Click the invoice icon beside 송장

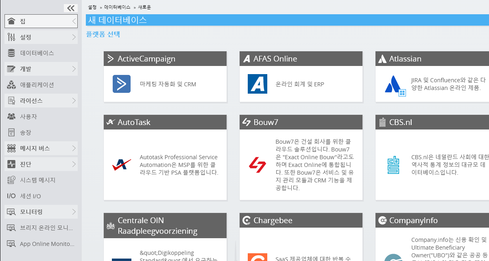[x=11, y=132]
